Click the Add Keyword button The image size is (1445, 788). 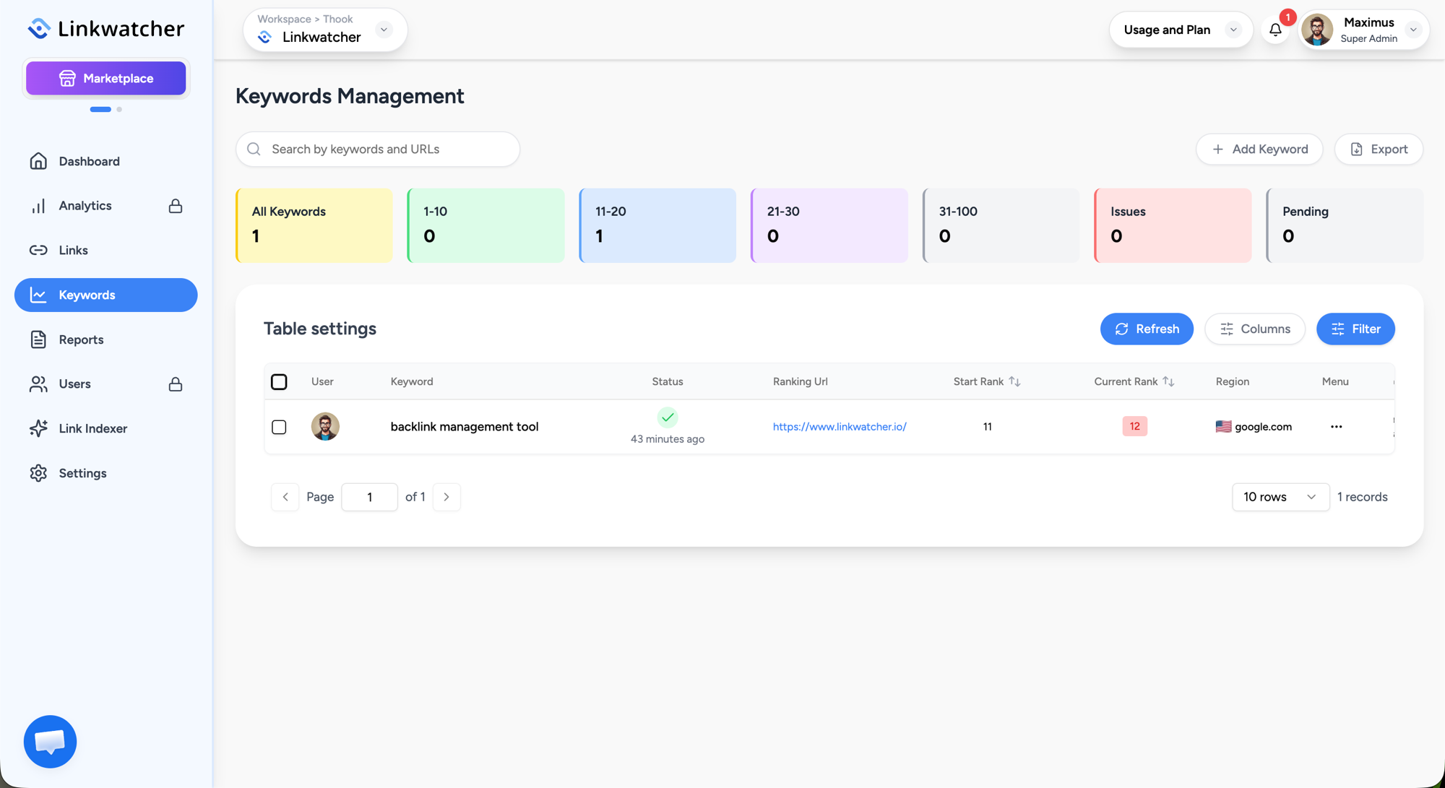pyautogui.click(x=1259, y=149)
